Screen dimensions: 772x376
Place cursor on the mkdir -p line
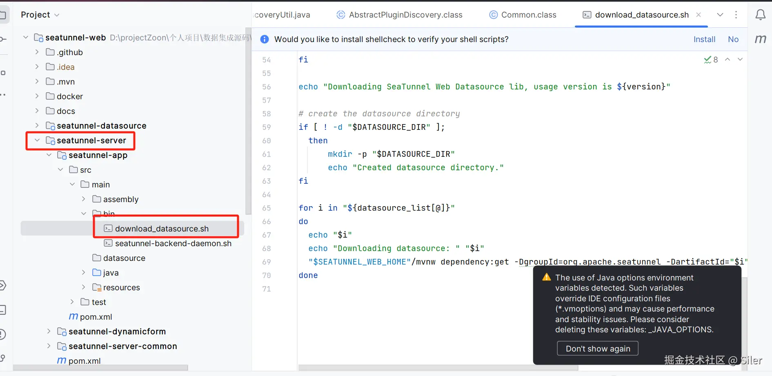[x=391, y=154]
